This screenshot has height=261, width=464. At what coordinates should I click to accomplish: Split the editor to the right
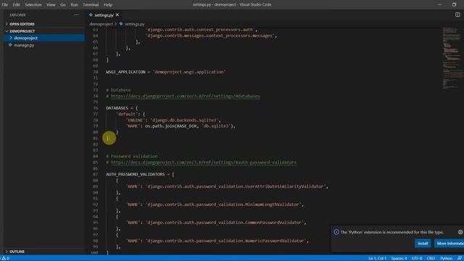coord(457,14)
